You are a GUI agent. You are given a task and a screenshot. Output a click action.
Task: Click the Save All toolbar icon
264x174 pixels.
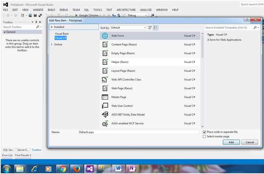(40, 15)
